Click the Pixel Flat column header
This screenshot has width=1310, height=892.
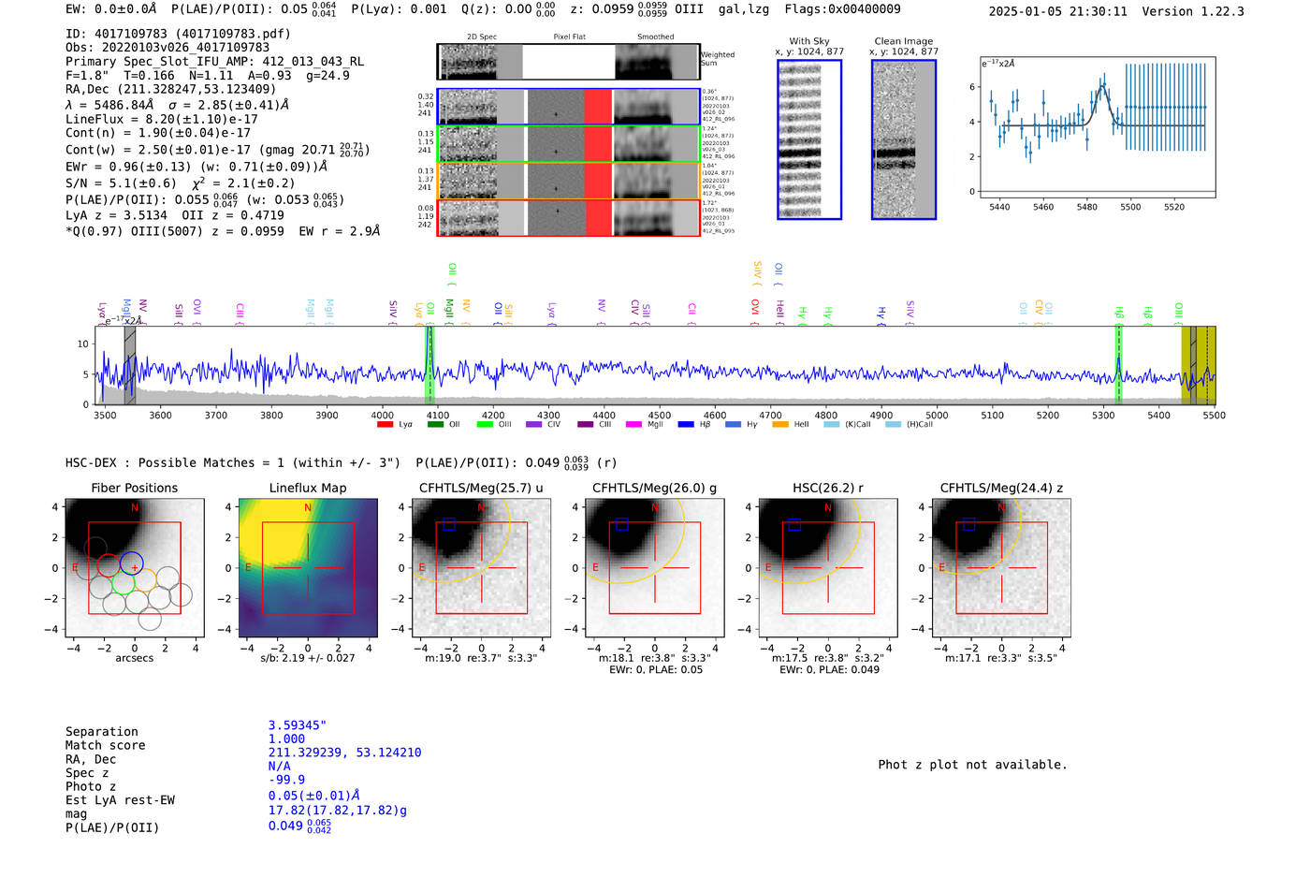coord(569,37)
